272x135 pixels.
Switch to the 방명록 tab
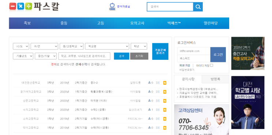click(216, 79)
